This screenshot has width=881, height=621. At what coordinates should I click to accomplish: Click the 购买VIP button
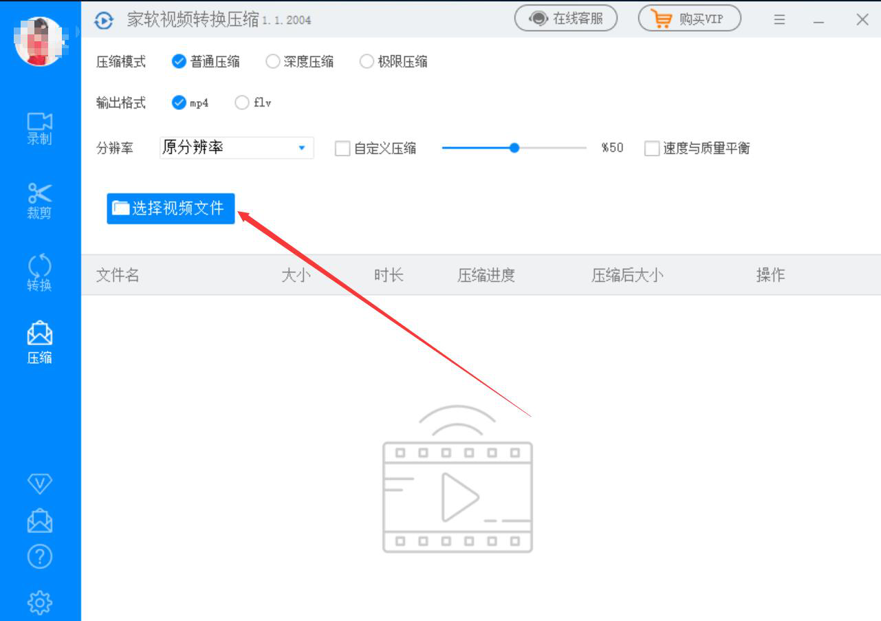(x=690, y=19)
